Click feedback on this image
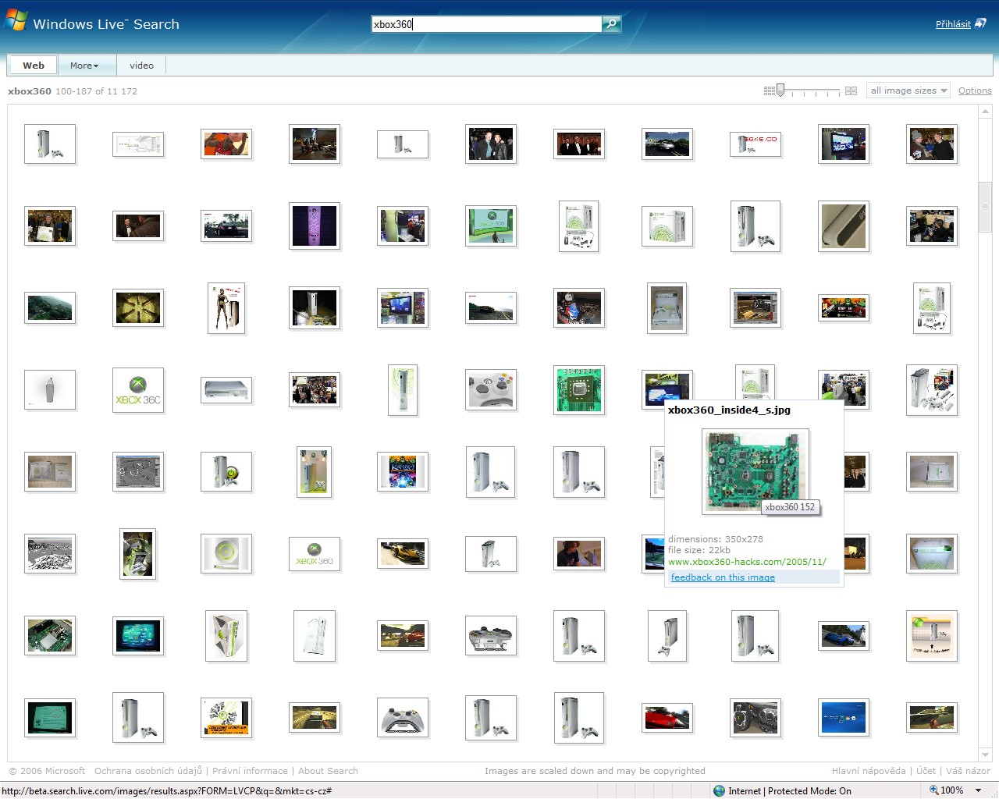This screenshot has height=799, width=999. point(723,577)
